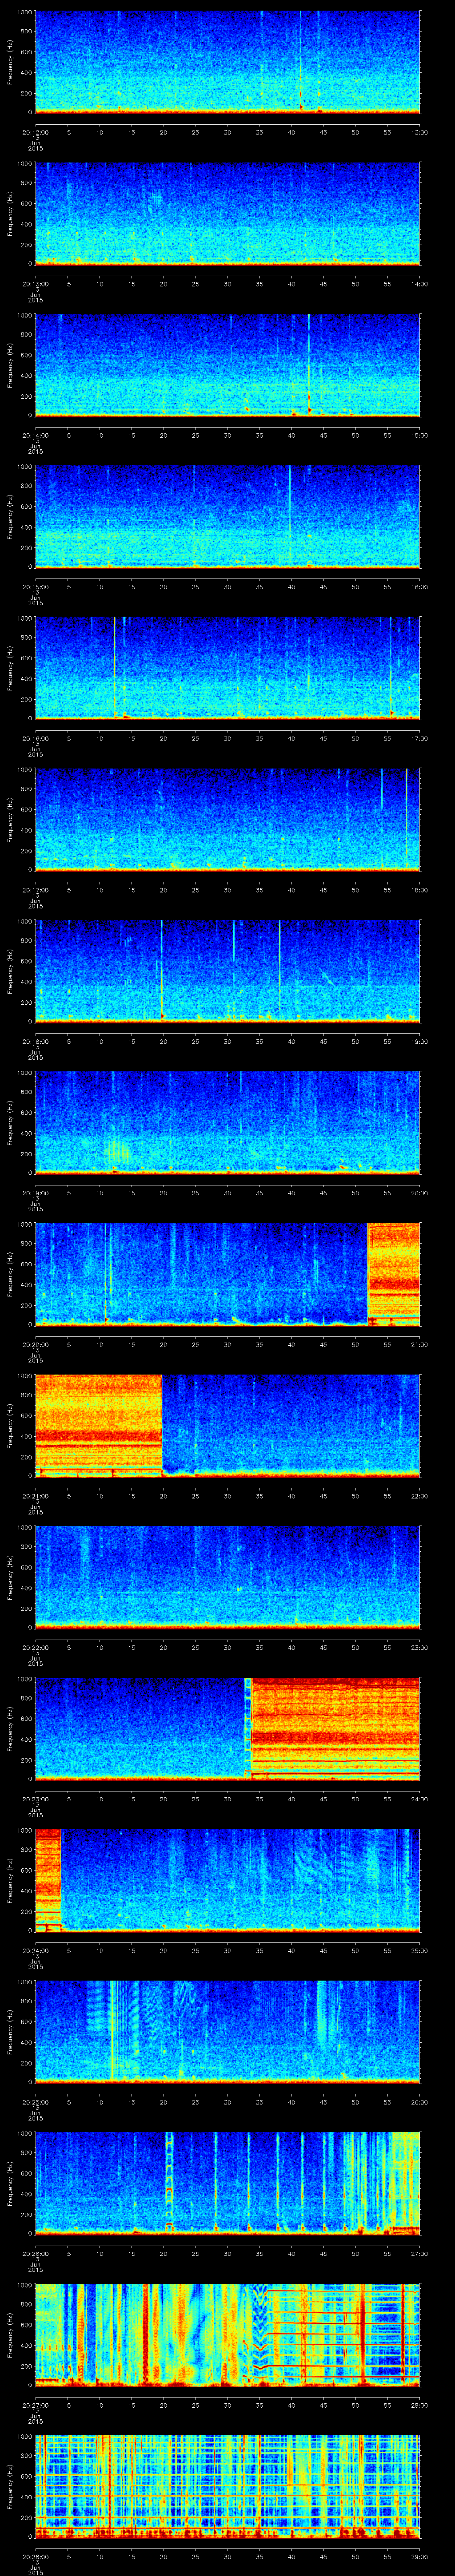
Task: Click the spectrogram panel starting at 20:14:00
Action: point(228,365)
